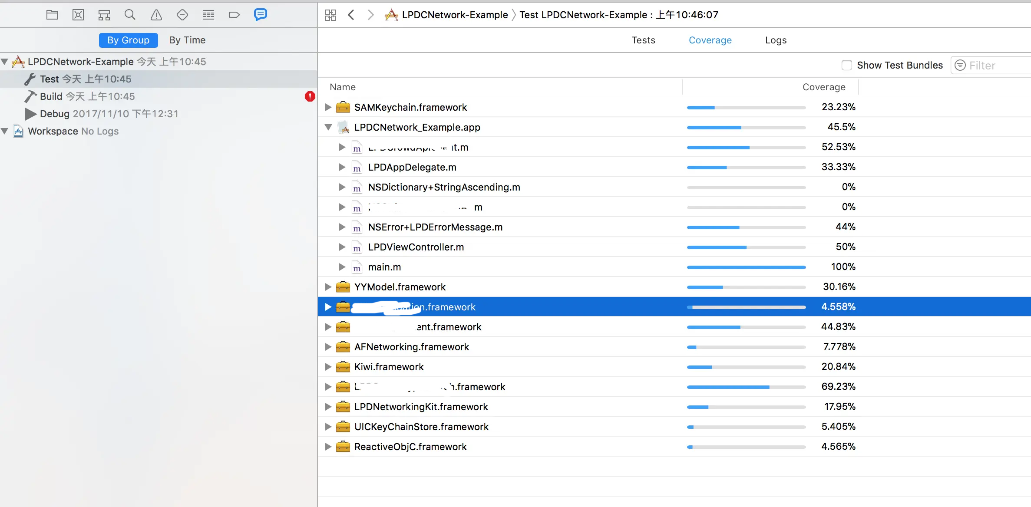The image size is (1031, 507).
Task: Open the Issue navigator warning icon
Action: pyautogui.click(x=156, y=15)
